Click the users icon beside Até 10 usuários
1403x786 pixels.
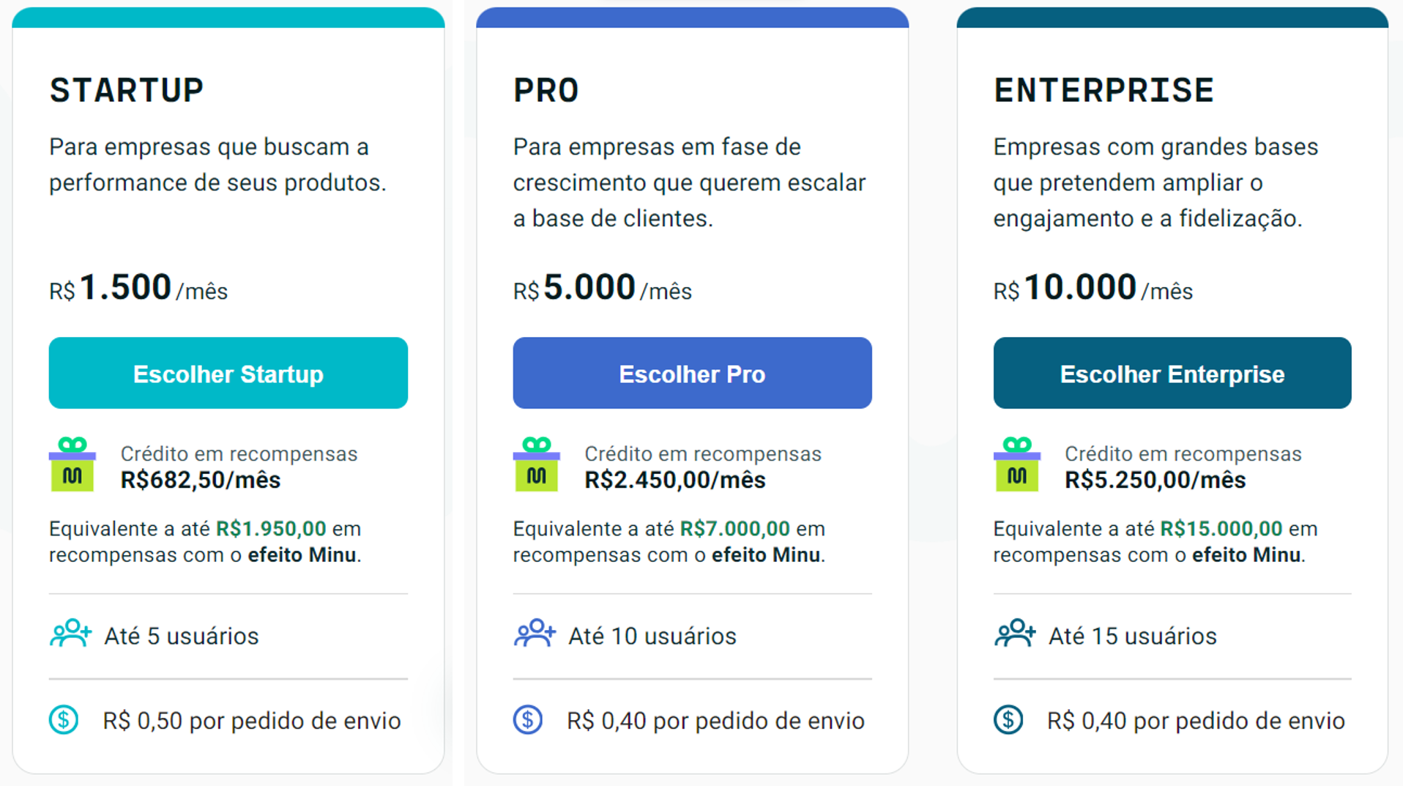tap(535, 634)
